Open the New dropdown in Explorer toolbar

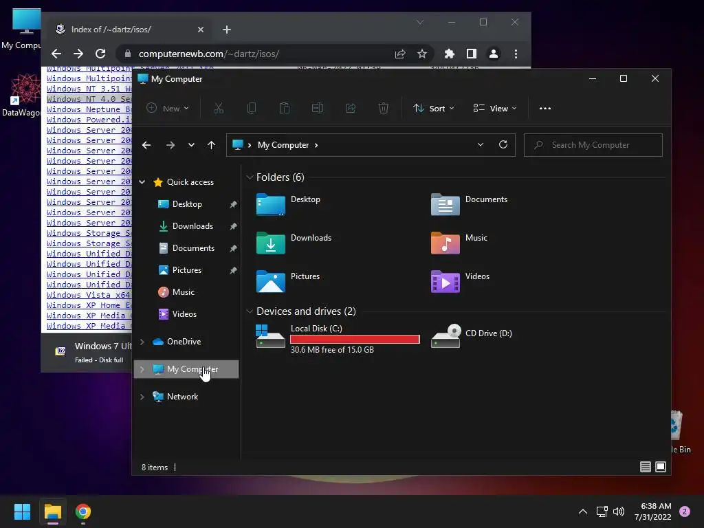168,108
